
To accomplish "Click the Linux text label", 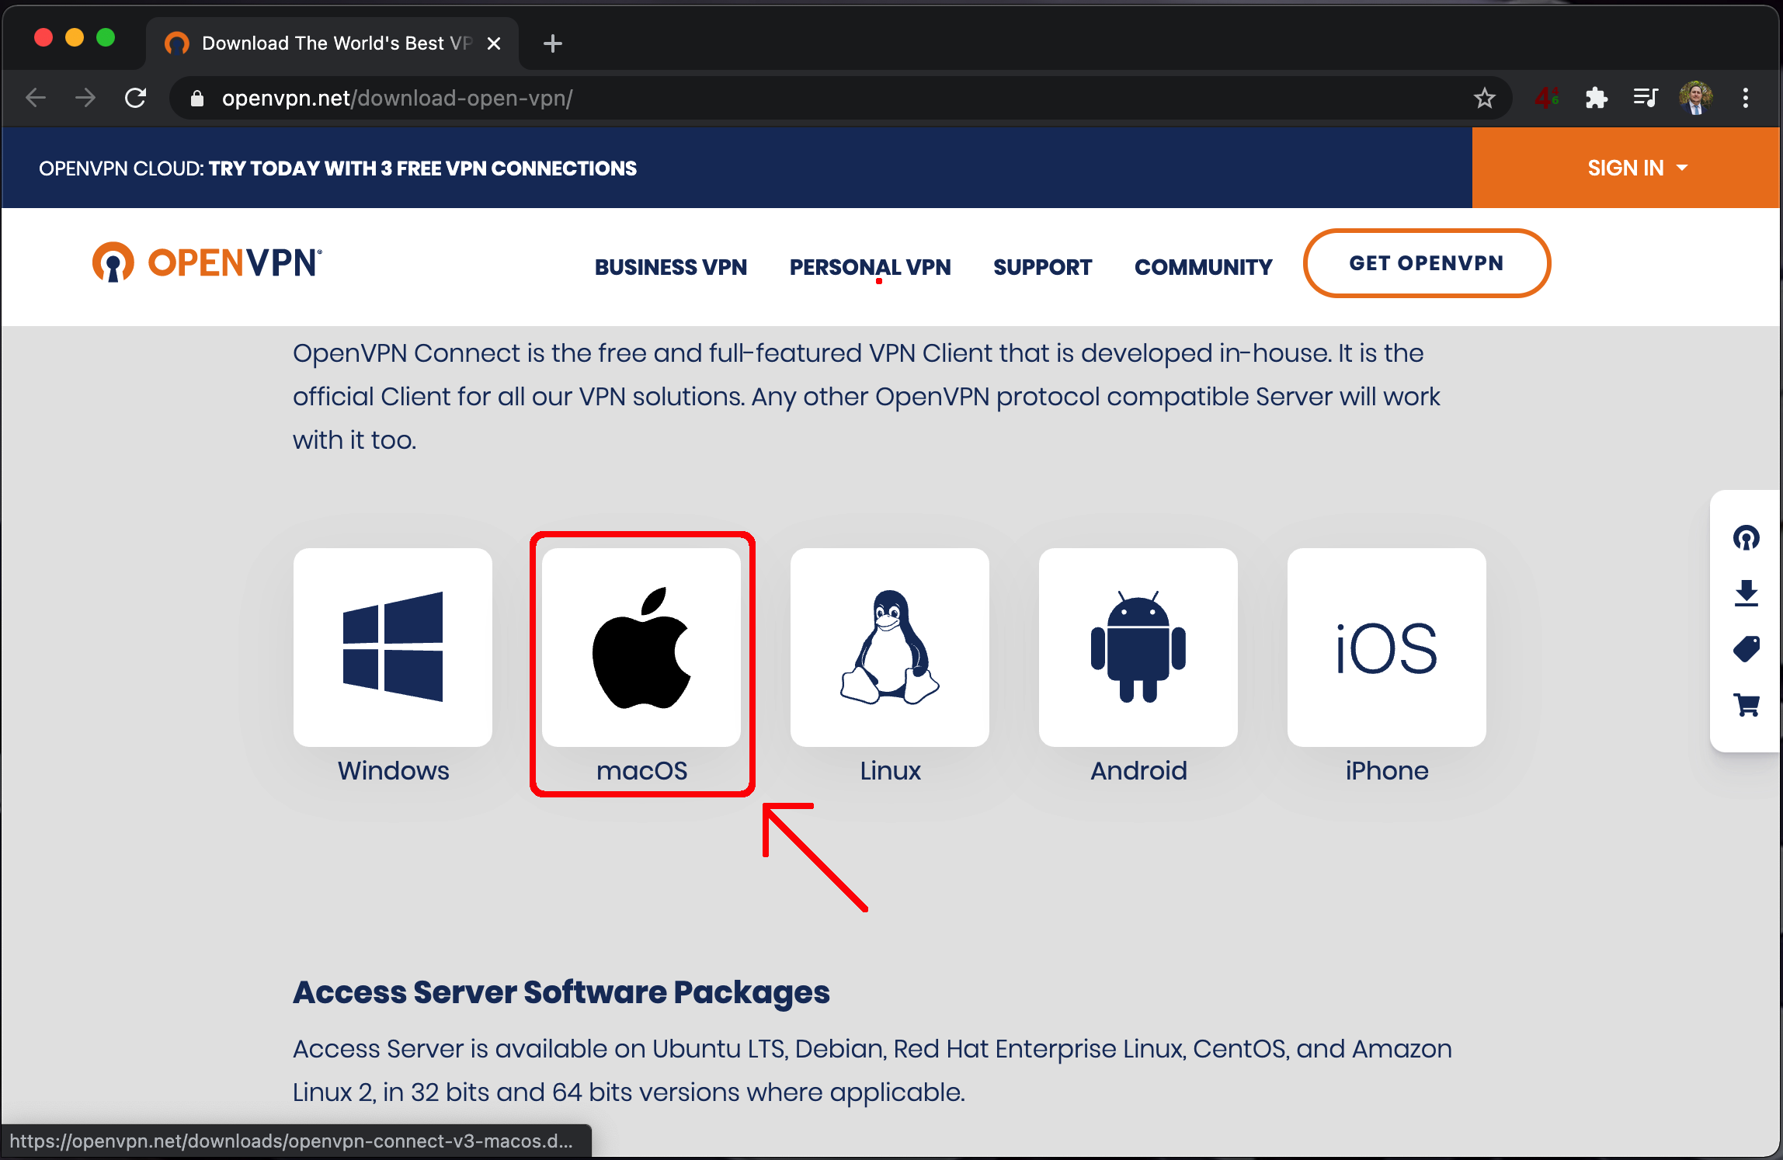I will coord(890,770).
